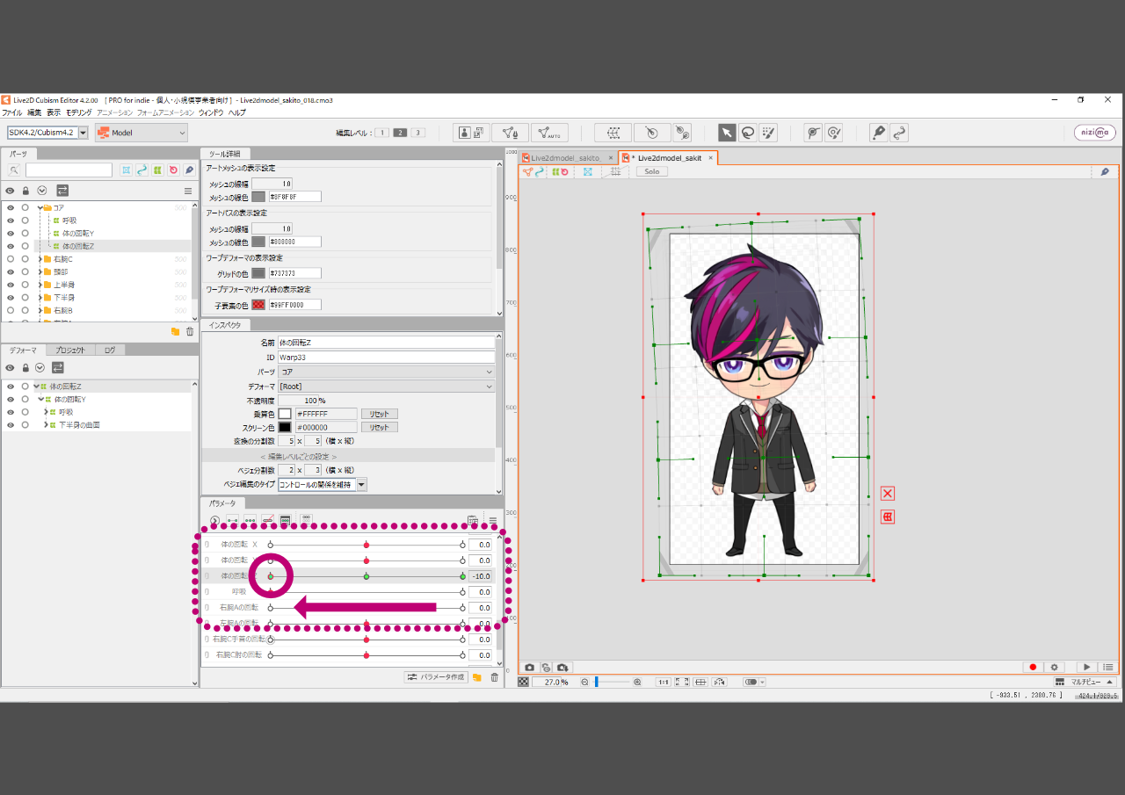1125x795 pixels.
Task: Toggle visibility of 呼吸 in parts list
Action: 10,220
